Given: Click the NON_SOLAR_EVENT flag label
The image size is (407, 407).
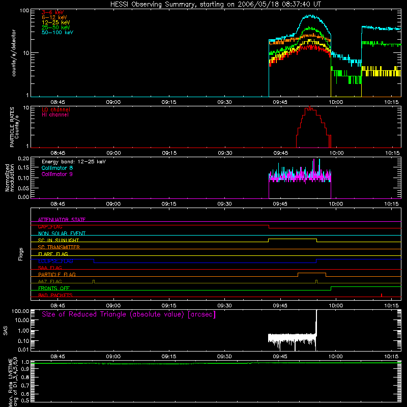Looking at the screenshot, I should (x=62, y=234).
